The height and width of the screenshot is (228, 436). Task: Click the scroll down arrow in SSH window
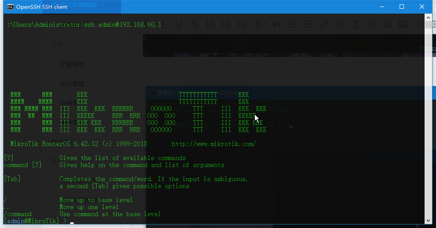pyautogui.click(x=428, y=221)
